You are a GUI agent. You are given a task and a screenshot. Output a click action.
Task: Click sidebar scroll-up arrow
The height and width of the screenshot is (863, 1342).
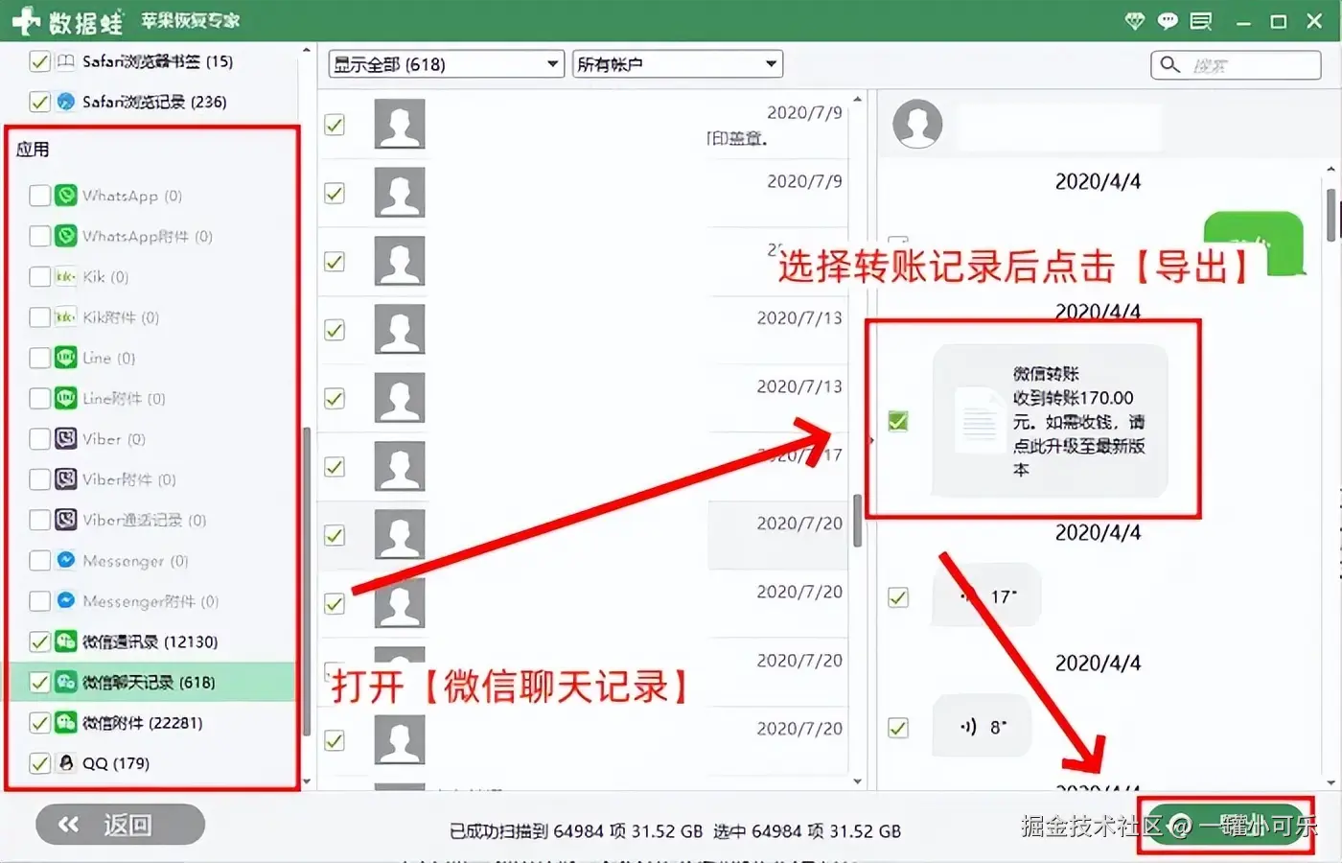point(307,50)
